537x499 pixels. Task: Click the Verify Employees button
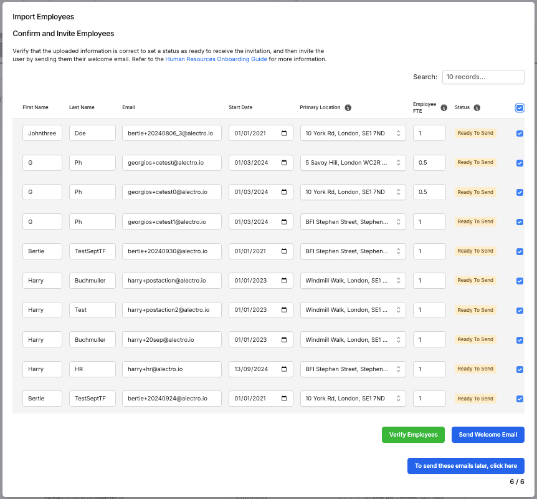click(414, 435)
